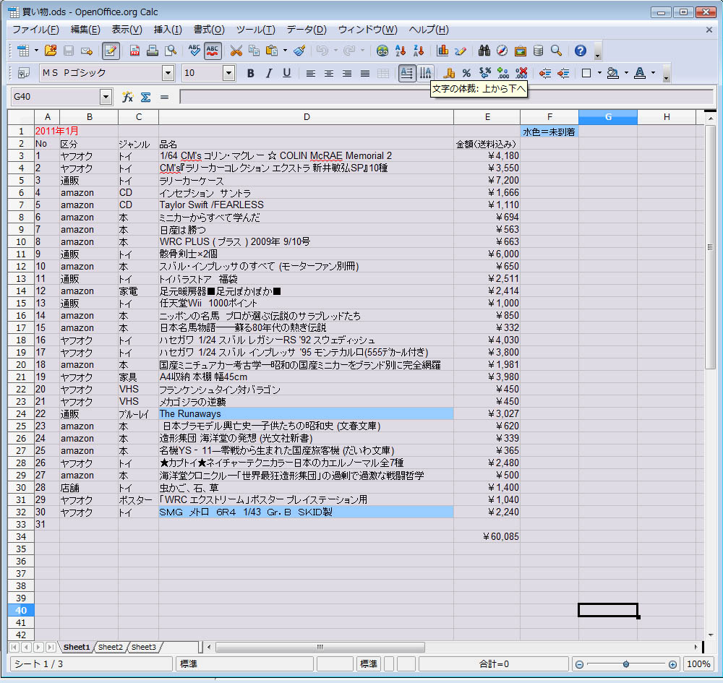Cut selection with the scissors icon
Screen dimensions: 723x683
pos(236,51)
